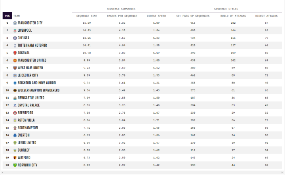Click the Manchester City club crest

pyautogui.click(x=15, y=23)
